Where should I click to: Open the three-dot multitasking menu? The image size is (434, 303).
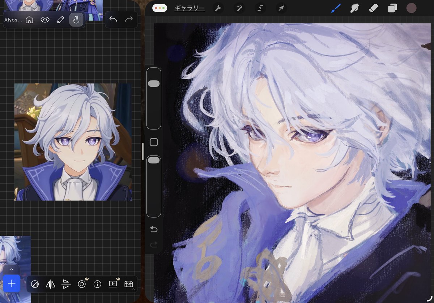(159, 8)
